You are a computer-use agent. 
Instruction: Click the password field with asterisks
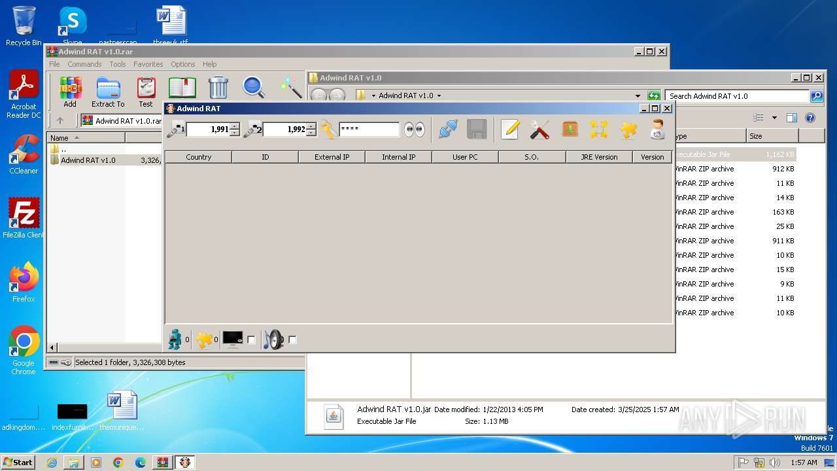click(x=369, y=130)
